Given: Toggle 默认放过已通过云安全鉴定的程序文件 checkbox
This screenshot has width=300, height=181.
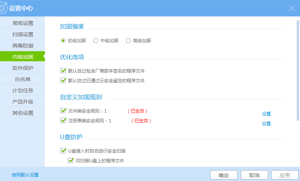Looking at the screenshot, I should pyautogui.click(x=63, y=80).
